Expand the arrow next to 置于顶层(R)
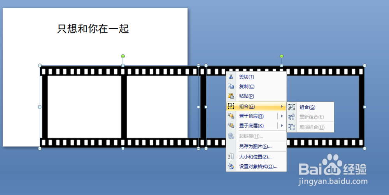This screenshot has height=195, width=389. (282, 116)
